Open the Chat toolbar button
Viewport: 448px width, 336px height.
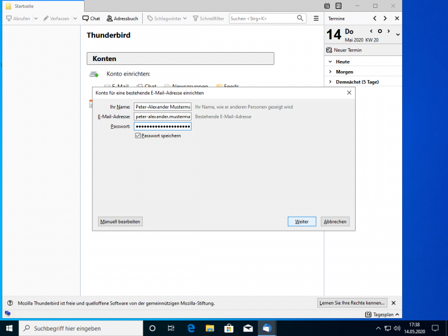[91, 18]
